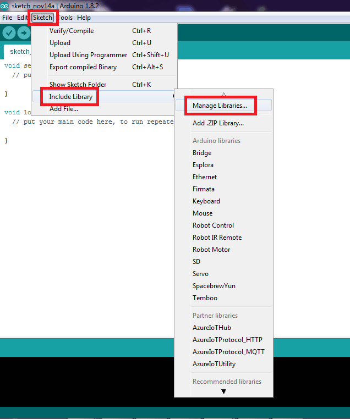This screenshot has height=419, width=350.
Task: Click the black console output area
Action: (87, 382)
